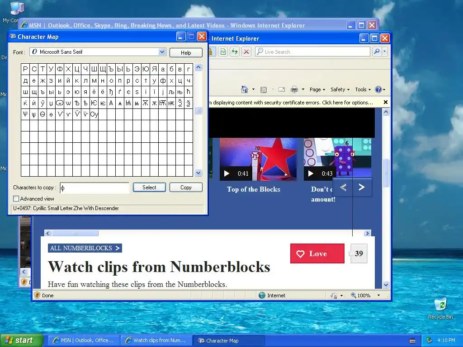
Task: Click the 39 love count box
Action: click(x=359, y=253)
